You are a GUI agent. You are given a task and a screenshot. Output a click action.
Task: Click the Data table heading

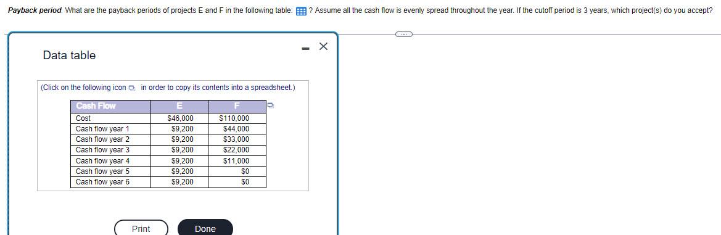pos(70,55)
